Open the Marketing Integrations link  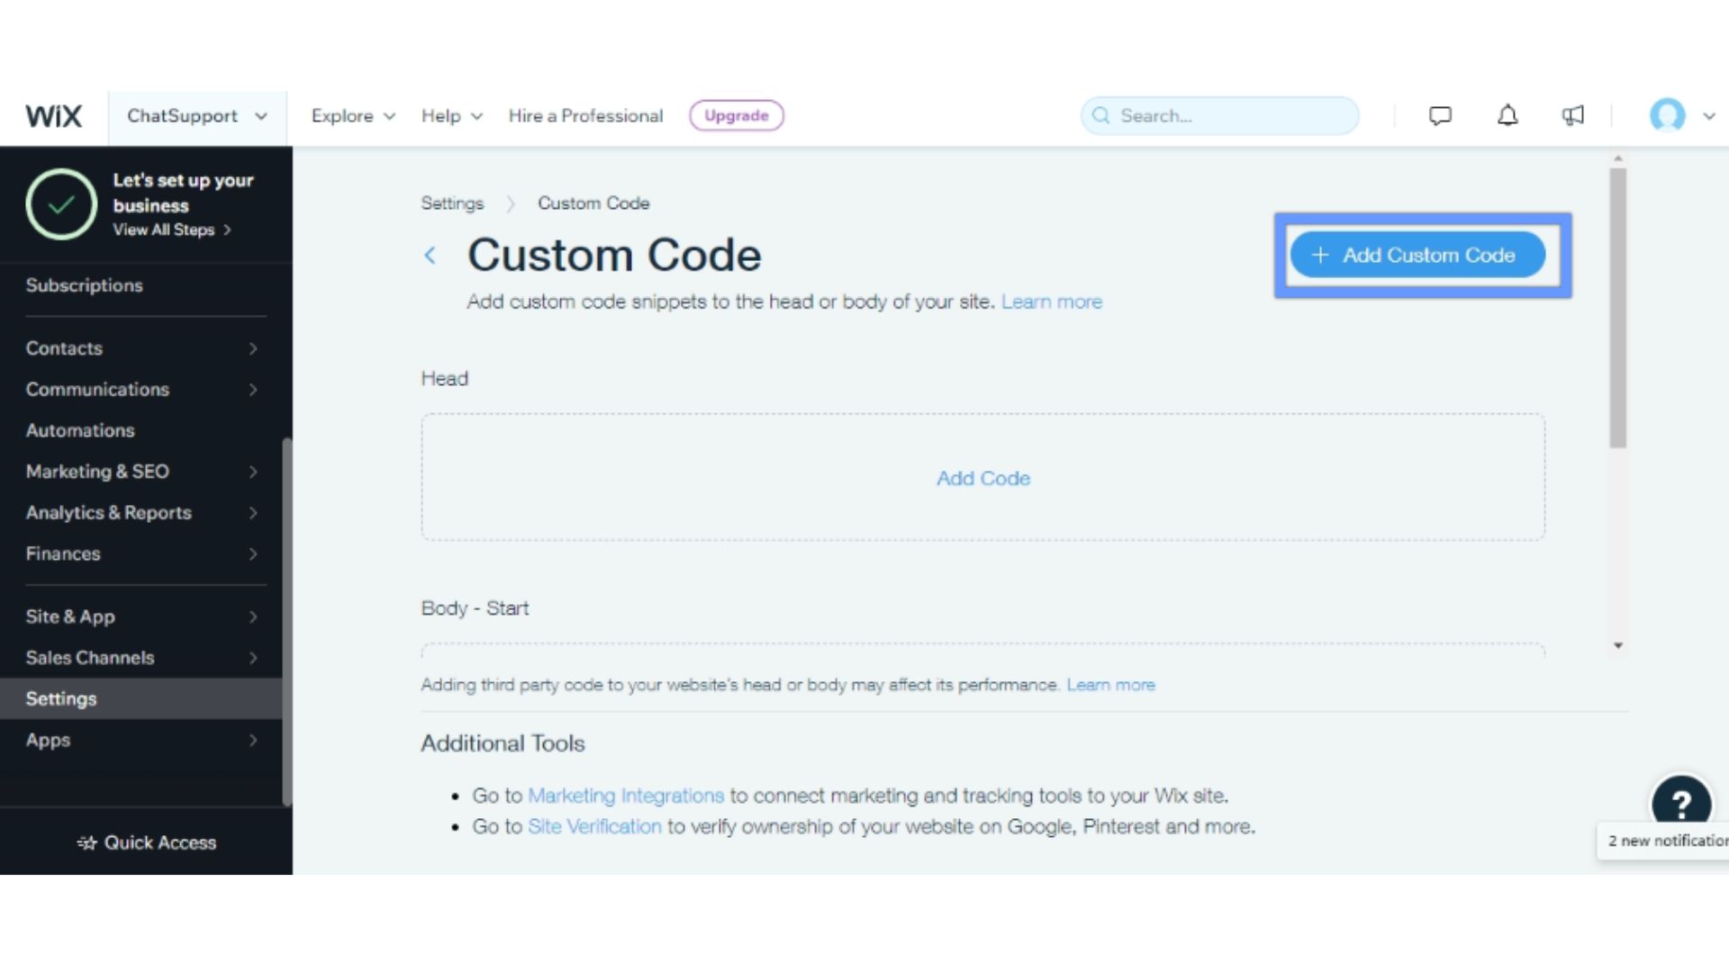pyautogui.click(x=625, y=796)
